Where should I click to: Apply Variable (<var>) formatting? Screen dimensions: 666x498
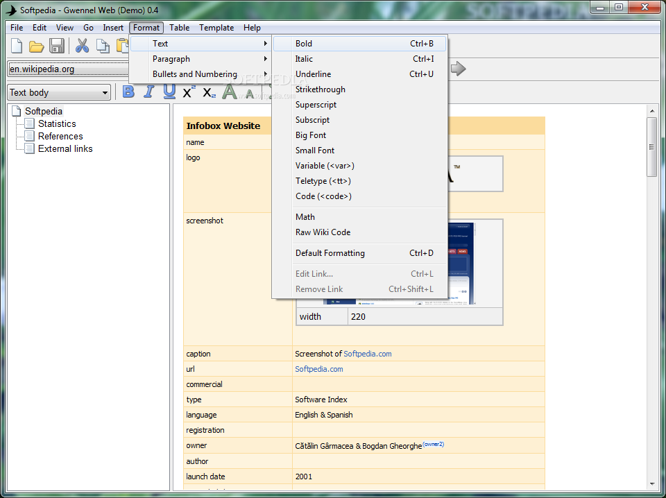click(x=360, y=166)
